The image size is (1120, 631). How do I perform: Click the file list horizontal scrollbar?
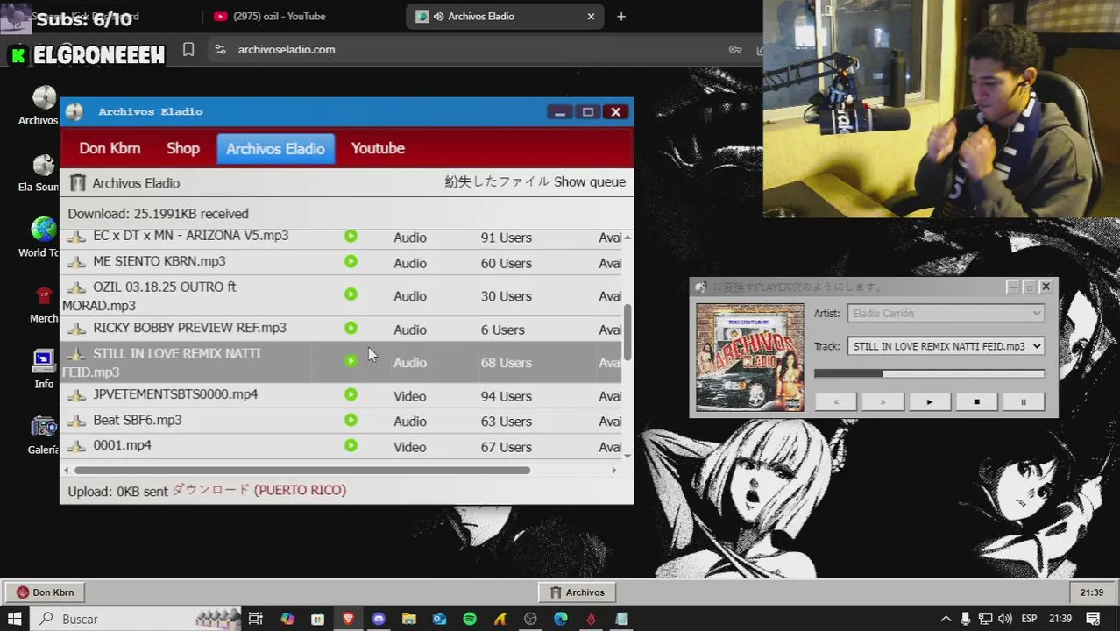(x=302, y=471)
